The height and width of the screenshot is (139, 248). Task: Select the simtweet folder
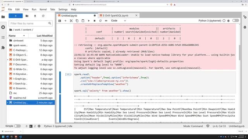(x=31, y=41)
